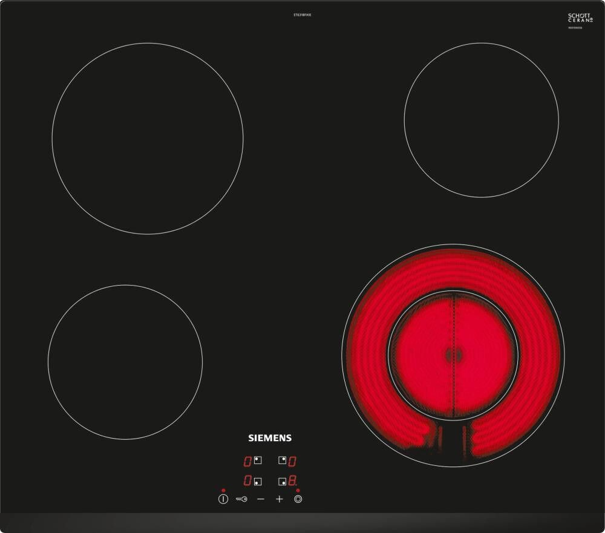Image resolution: width=605 pixels, height=533 pixels.
Task: Select the front-left zone selector icon
Action: tap(258, 482)
